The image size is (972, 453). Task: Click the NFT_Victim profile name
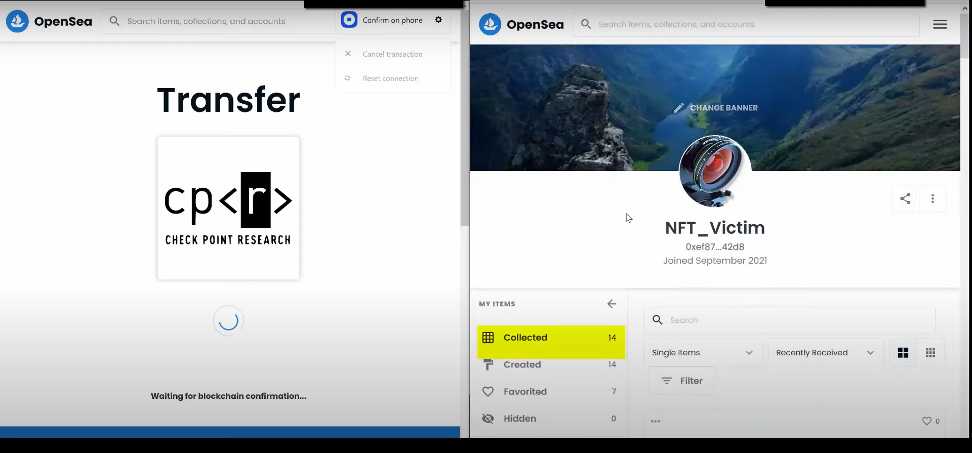tap(715, 228)
